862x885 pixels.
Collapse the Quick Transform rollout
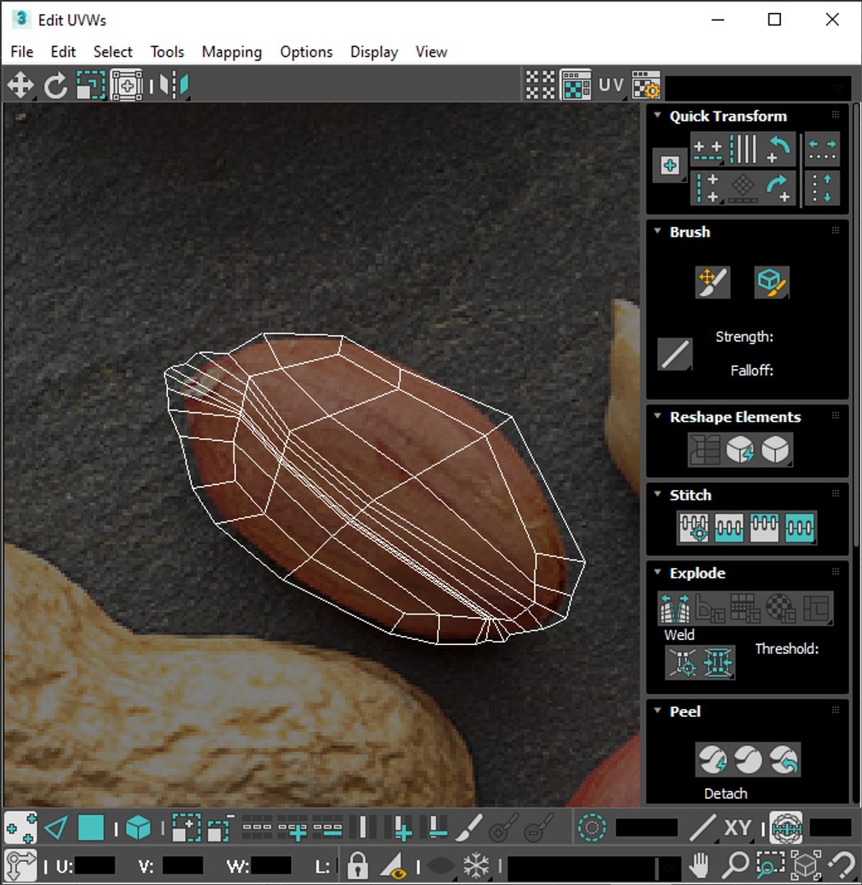[x=657, y=116]
